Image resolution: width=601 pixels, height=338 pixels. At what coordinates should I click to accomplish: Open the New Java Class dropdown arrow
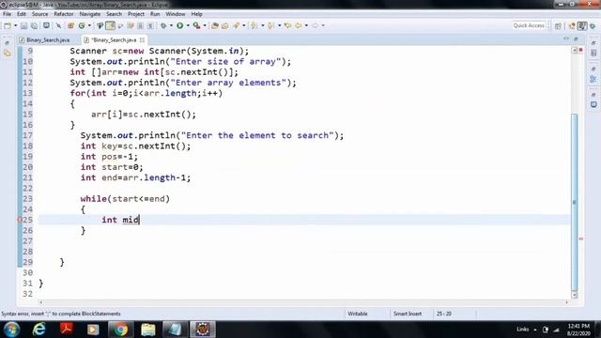tap(89, 25)
